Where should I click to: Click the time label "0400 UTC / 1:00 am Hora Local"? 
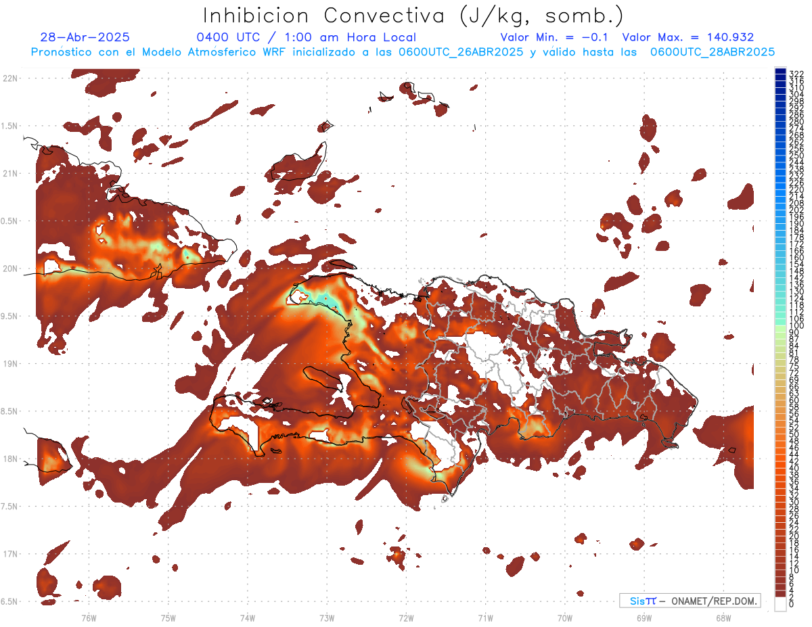(306, 37)
